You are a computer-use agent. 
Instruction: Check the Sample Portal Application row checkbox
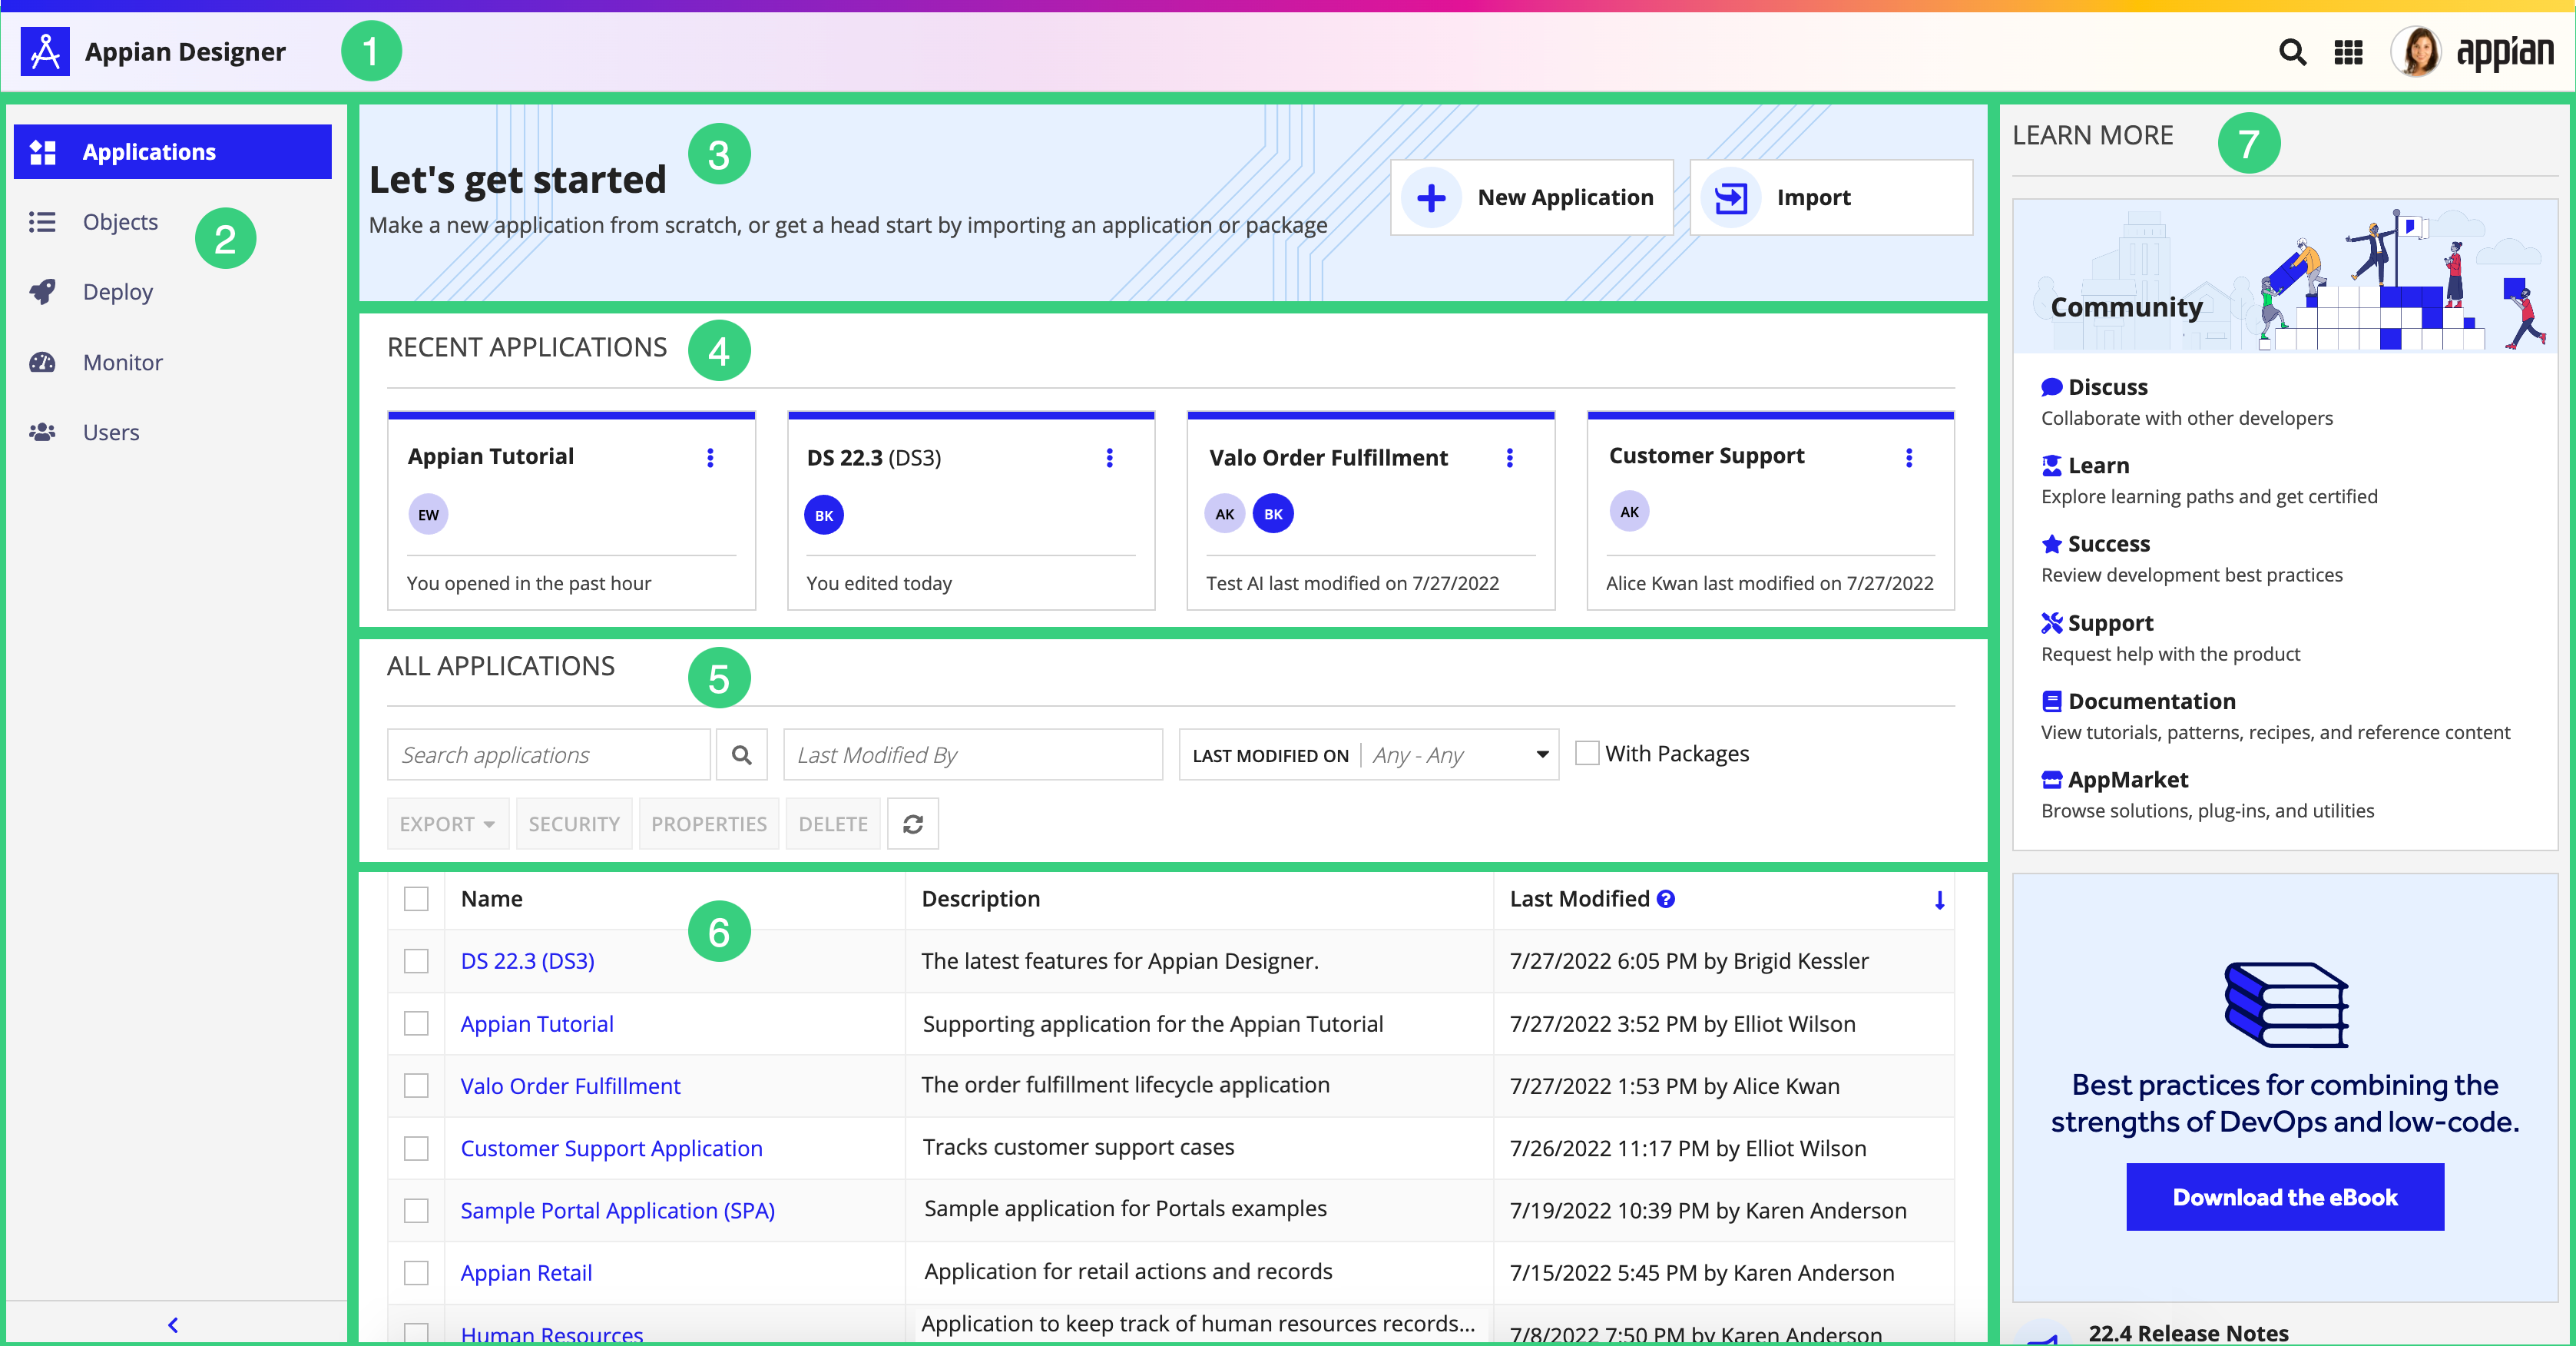pyautogui.click(x=416, y=1211)
